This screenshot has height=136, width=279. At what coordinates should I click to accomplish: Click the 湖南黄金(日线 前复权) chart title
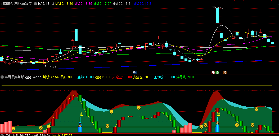pyautogui.click(x=16, y=4)
